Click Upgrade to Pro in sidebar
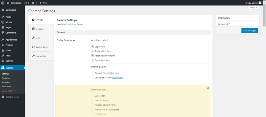The image size is (266, 117). (x=9, y=91)
